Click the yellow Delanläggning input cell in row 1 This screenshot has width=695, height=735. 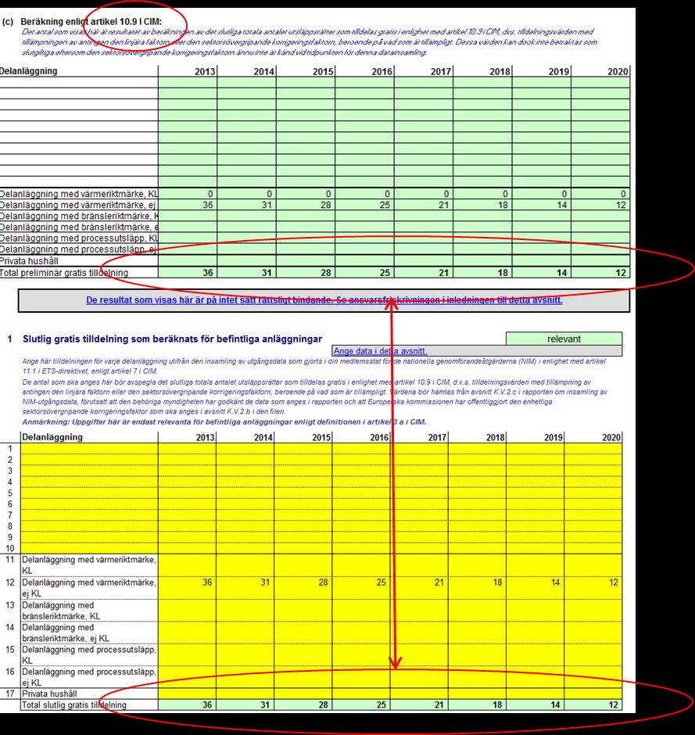[89, 449]
